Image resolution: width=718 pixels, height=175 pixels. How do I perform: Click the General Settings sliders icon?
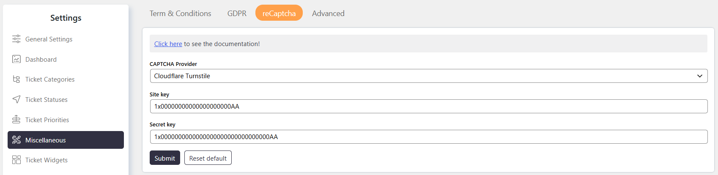(x=16, y=39)
